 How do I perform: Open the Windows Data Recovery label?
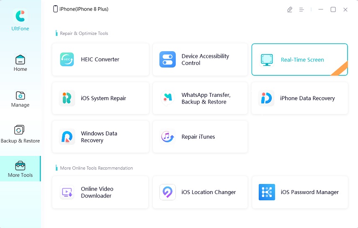tap(99, 137)
